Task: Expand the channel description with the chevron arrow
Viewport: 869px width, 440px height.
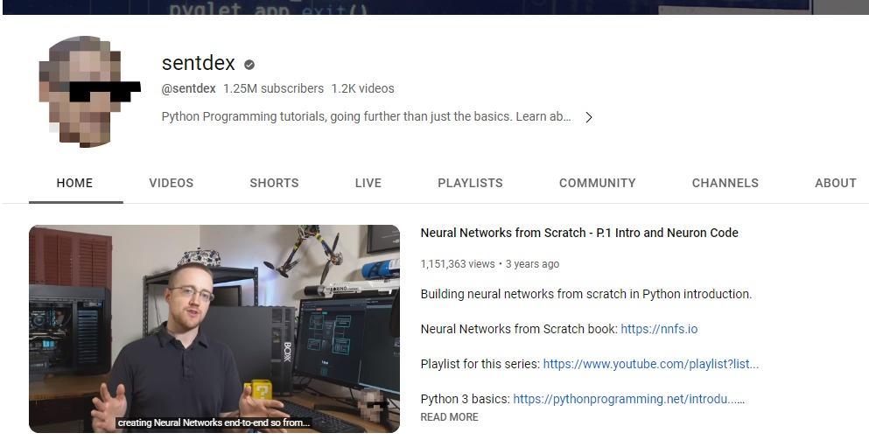Action: (x=589, y=117)
